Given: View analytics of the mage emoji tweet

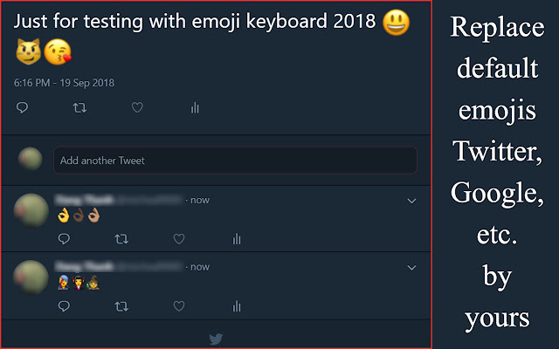Looking at the screenshot, I should pyautogui.click(x=237, y=306).
